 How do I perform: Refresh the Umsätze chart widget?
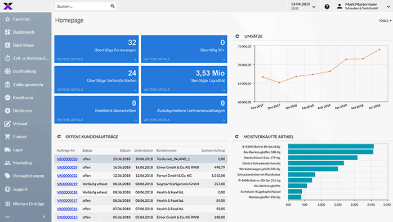tap(237, 37)
